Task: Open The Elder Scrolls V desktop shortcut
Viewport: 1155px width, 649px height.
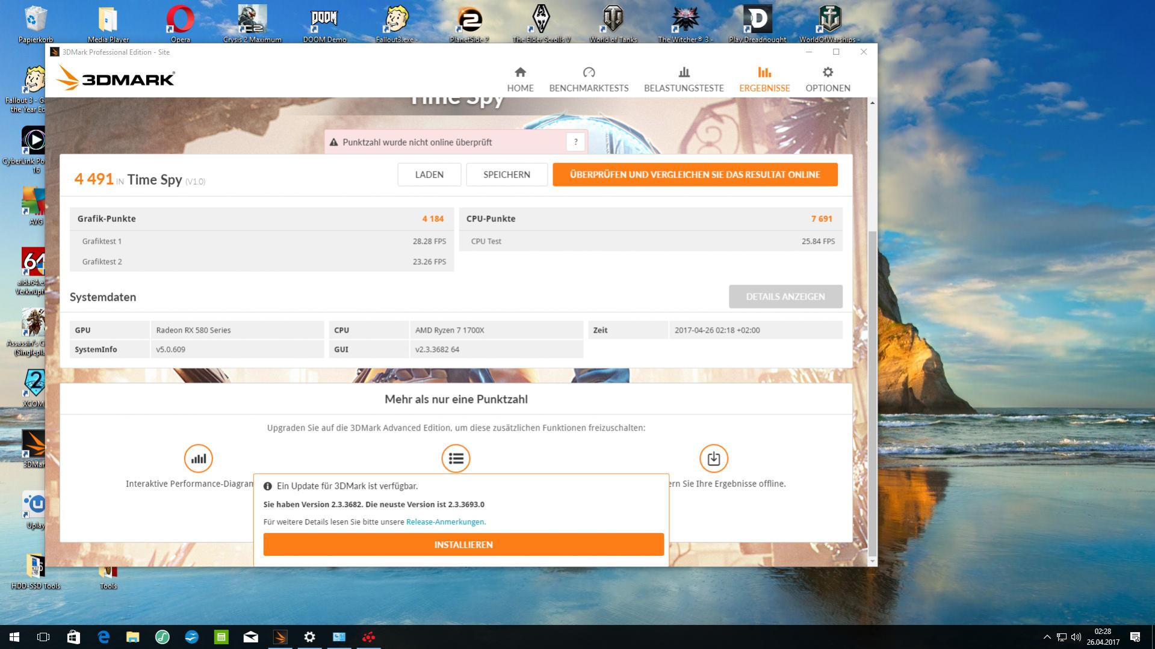Action: (x=541, y=23)
